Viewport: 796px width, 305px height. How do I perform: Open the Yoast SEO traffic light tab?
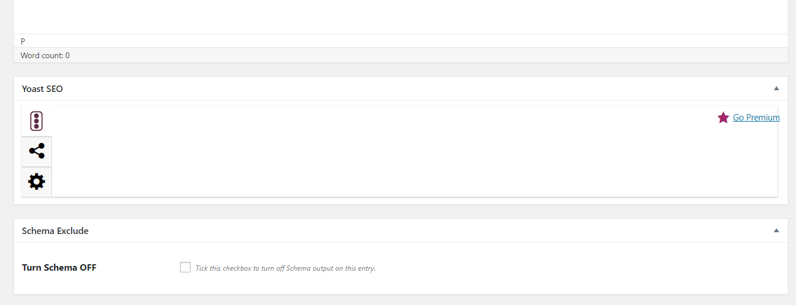click(x=36, y=121)
